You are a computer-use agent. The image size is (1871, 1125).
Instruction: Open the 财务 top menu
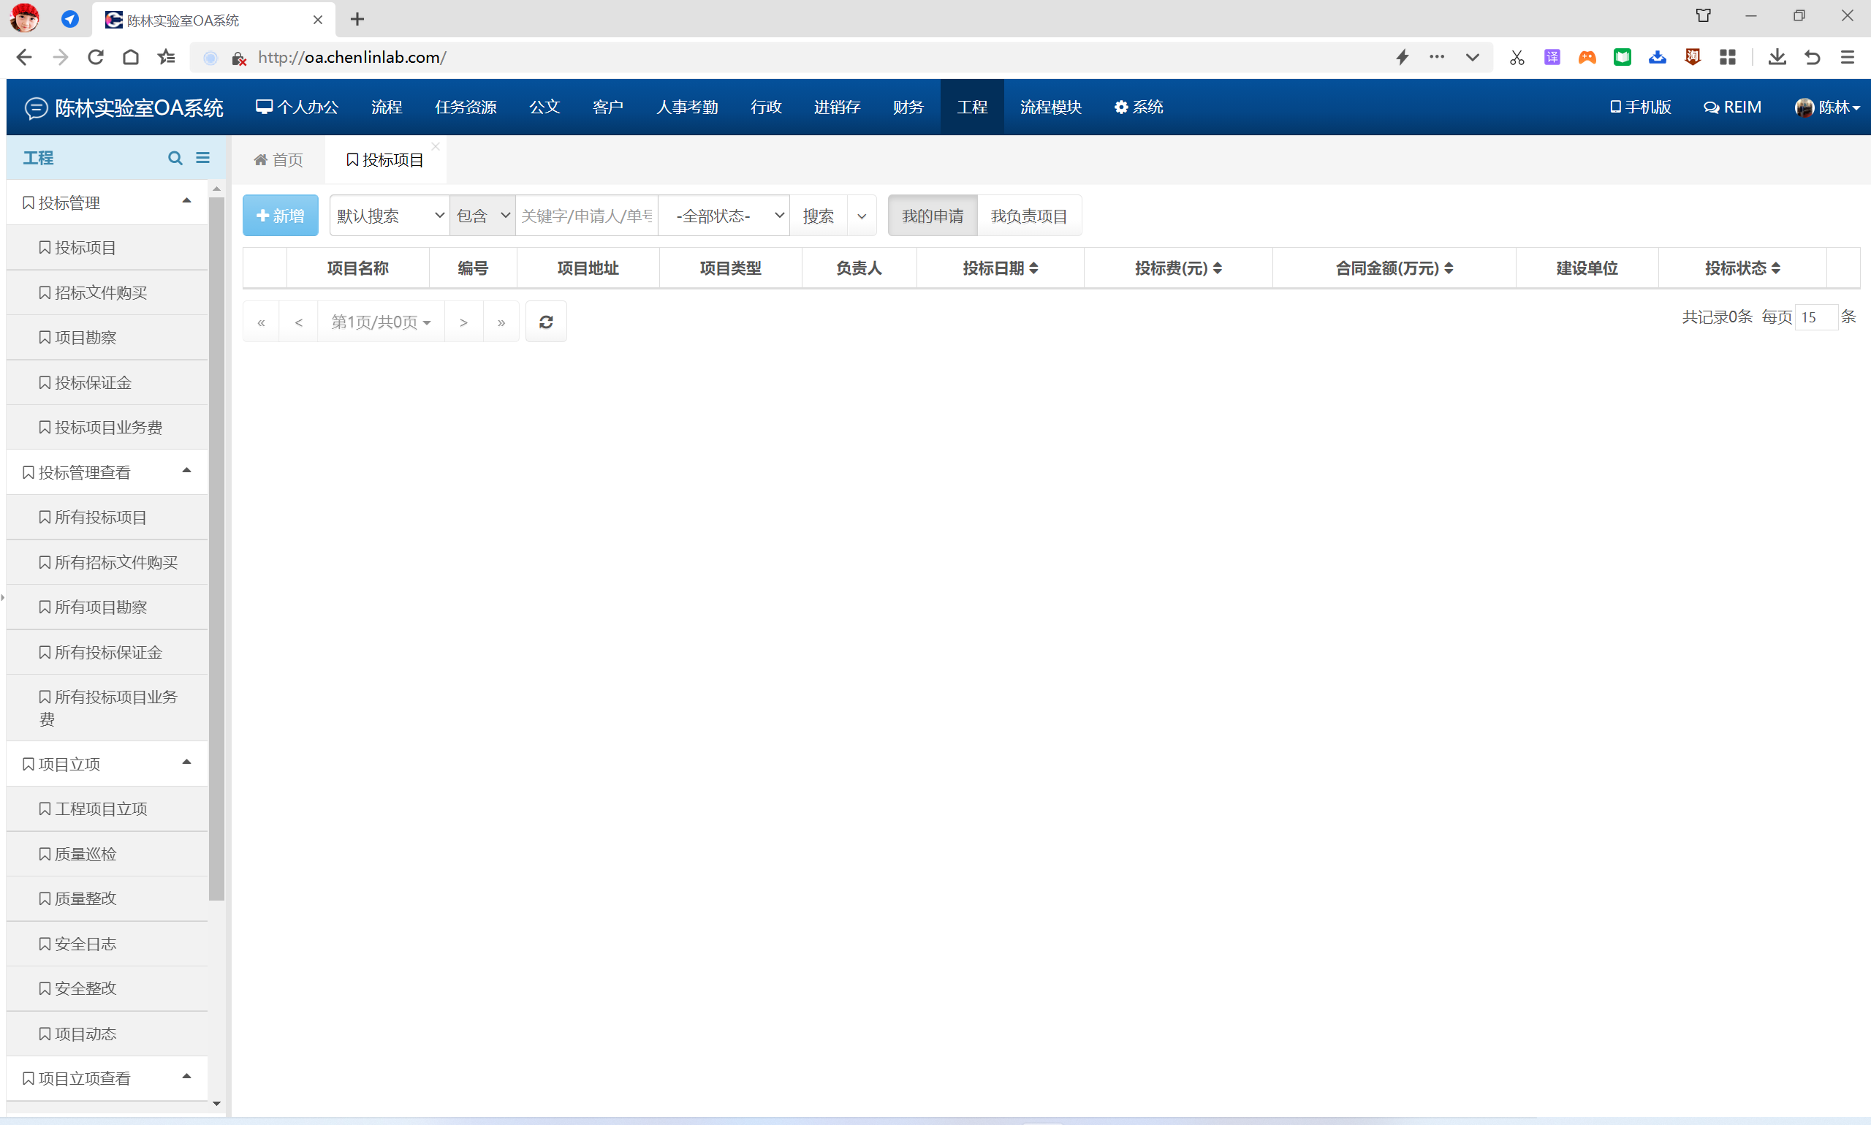coord(908,107)
